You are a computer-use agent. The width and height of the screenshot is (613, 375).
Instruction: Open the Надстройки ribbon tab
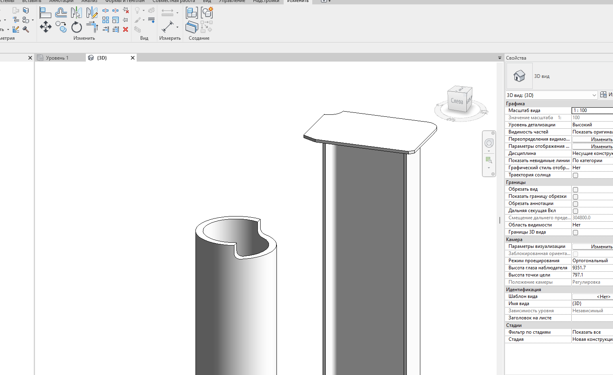pos(266,1)
